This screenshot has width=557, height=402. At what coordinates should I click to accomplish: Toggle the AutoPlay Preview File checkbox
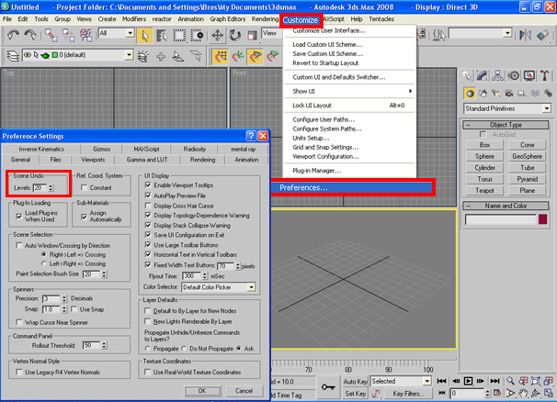[148, 195]
